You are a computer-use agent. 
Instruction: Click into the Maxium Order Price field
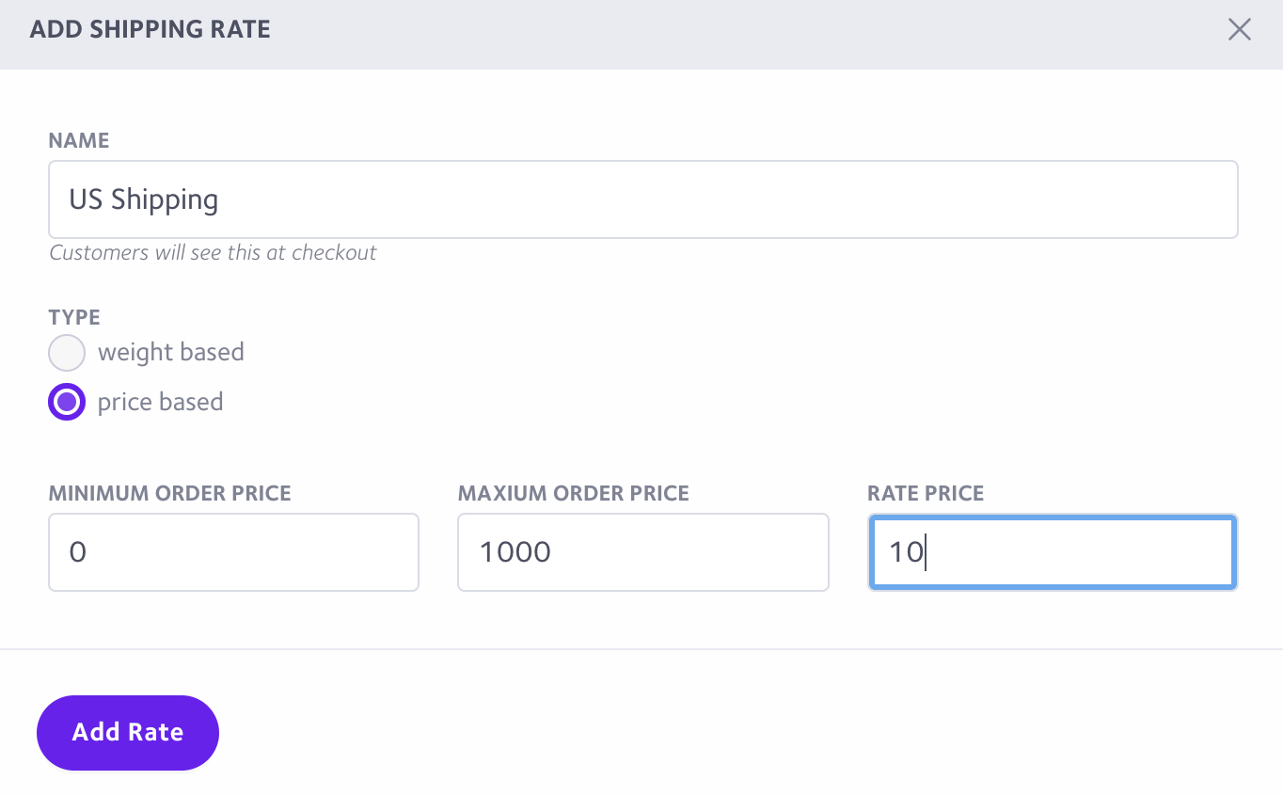click(x=643, y=552)
